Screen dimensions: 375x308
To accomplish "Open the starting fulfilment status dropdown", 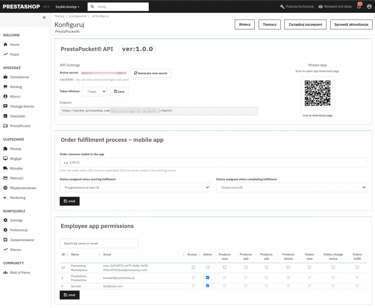I will coord(135,188).
